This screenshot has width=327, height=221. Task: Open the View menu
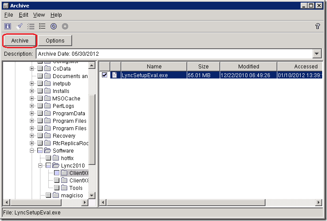tap(39, 15)
